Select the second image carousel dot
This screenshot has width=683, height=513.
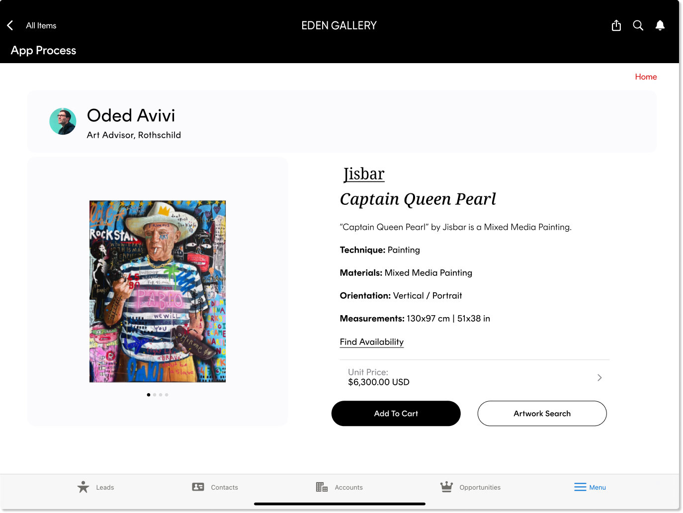coord(155,395)
